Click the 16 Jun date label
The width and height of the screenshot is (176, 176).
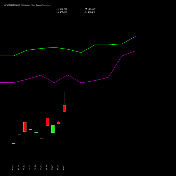click(x=35, y=168)
